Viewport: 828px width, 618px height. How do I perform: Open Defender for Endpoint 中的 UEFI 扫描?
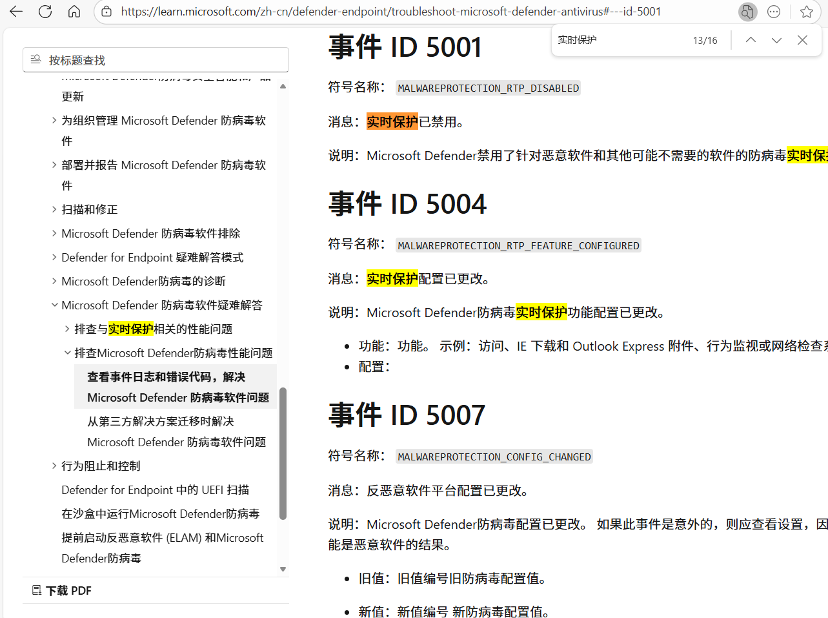pos(155,489)
